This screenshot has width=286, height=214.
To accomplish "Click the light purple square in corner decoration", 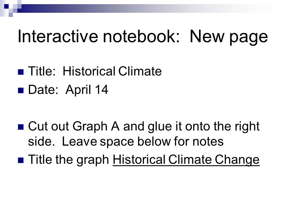I will coord(11,15).
